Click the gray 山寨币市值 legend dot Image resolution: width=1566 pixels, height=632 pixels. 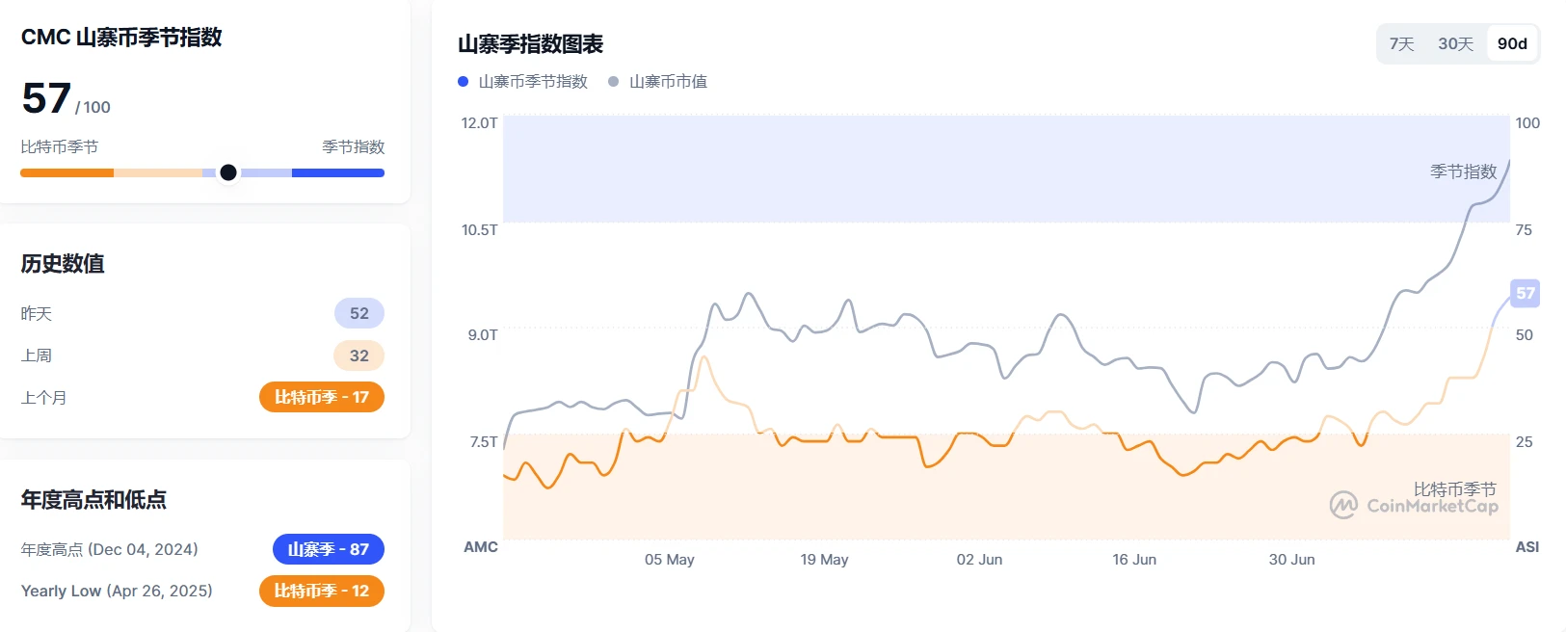614,82
